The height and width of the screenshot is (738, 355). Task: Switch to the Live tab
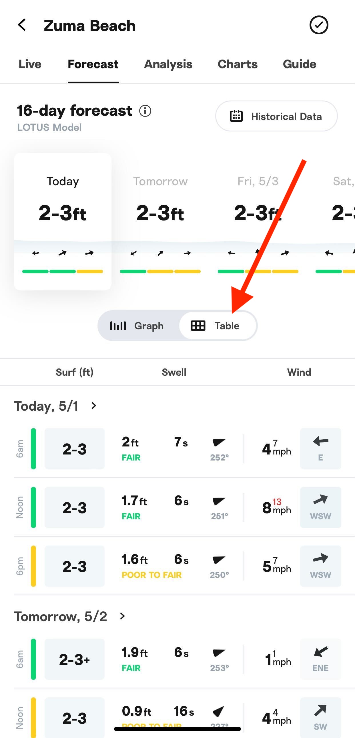pyautogui.click(x=30, y=64)
